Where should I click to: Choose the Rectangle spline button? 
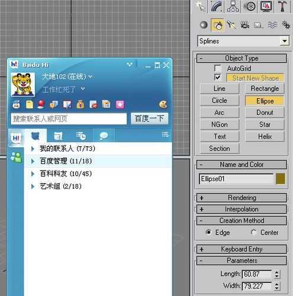tap(265, 89)
